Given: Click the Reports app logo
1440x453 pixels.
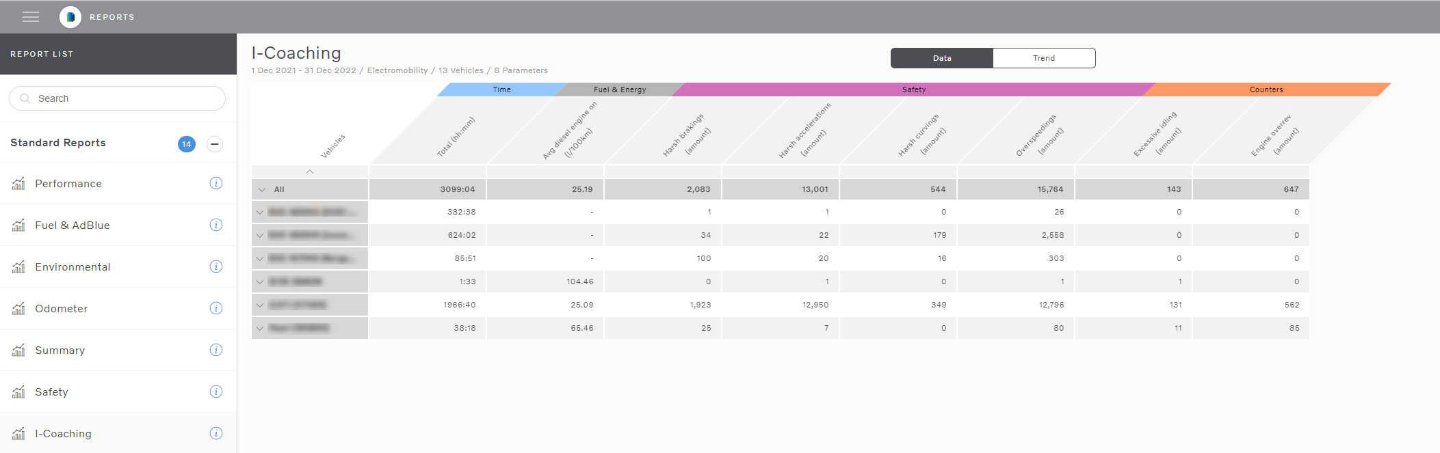Looking at the screenshot, I should click(70, 17).
